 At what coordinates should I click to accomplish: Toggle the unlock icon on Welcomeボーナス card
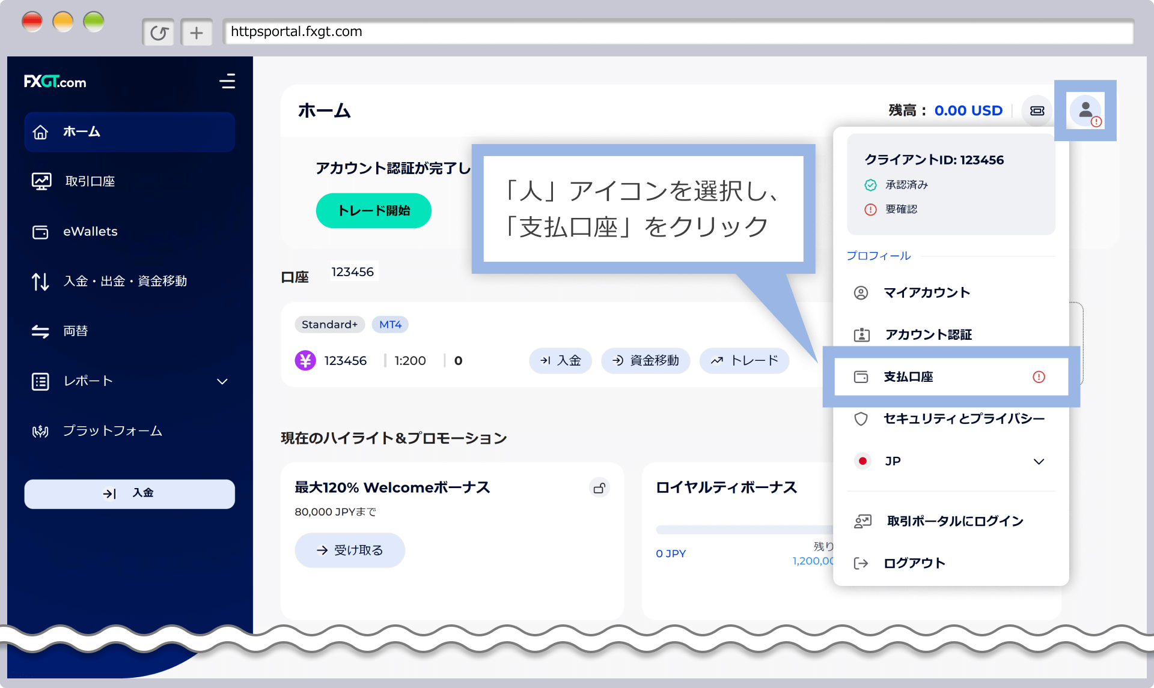pyautogui.click(x=599, y=487)
